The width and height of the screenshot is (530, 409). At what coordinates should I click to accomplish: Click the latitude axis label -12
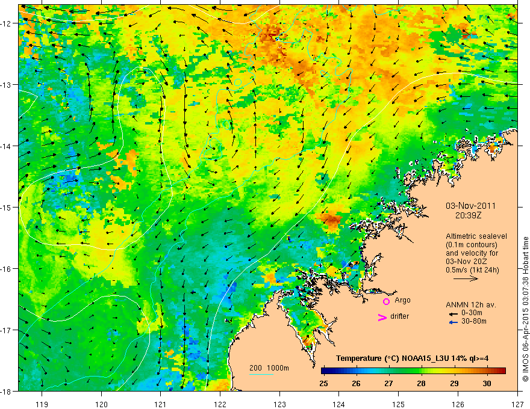click(7, 23)
